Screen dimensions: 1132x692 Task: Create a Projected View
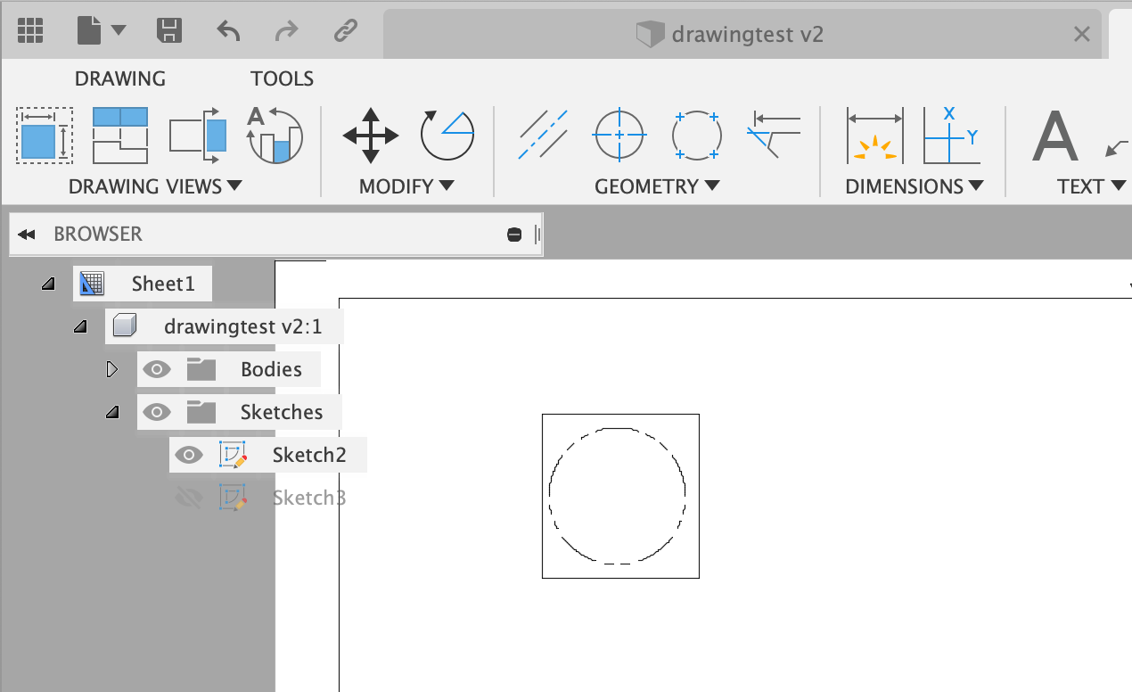120,136
